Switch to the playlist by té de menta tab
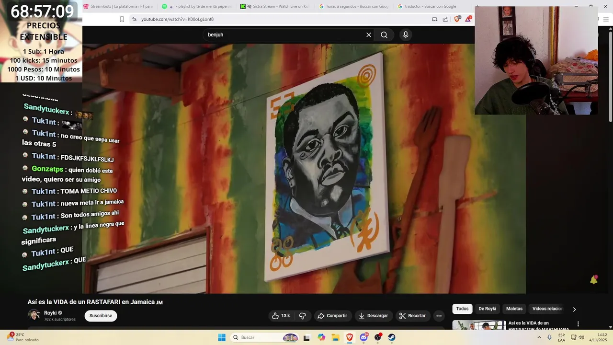 [197, 6]
